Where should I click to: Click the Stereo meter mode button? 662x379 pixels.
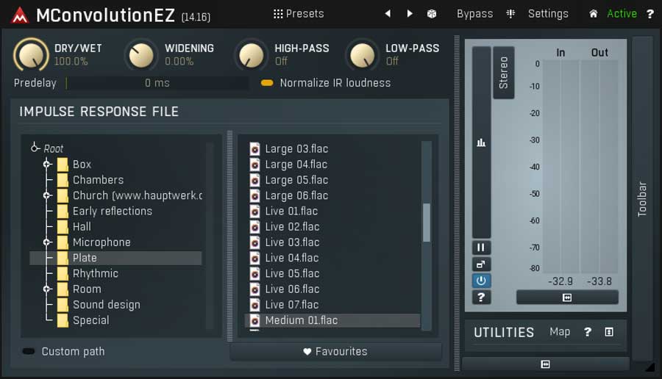[x=504, y=73]
